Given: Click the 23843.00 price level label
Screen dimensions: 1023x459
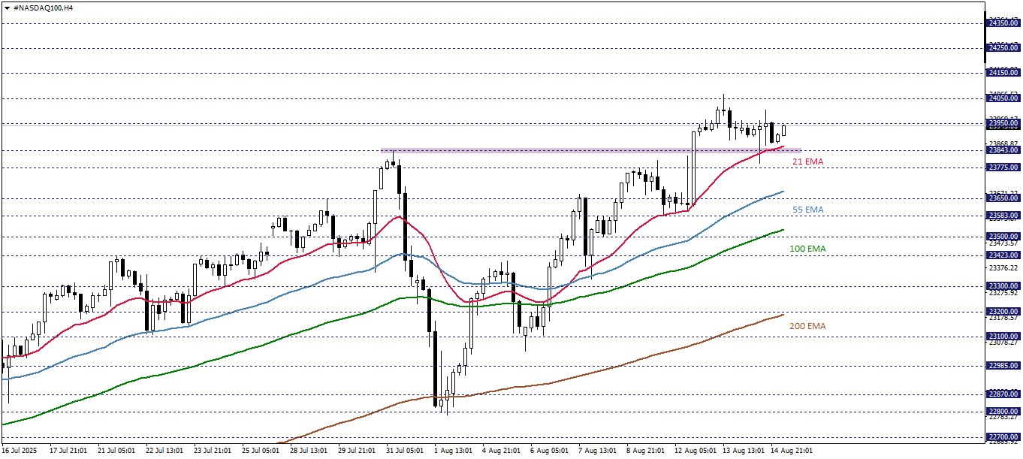Looking at the screenshot, I should (x=1002, y=150).
